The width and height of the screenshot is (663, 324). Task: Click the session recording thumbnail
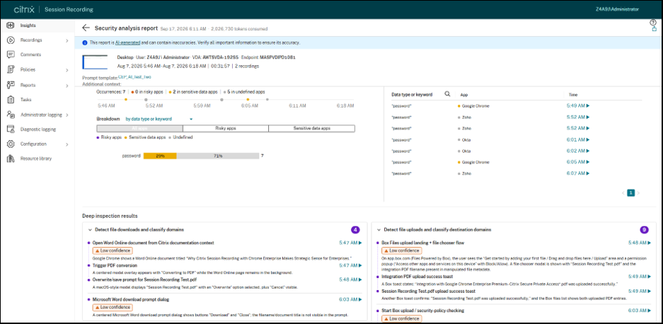95,62
